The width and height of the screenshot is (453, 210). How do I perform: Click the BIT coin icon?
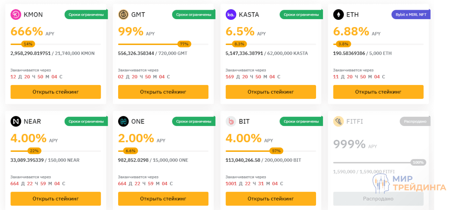point(231,122)
